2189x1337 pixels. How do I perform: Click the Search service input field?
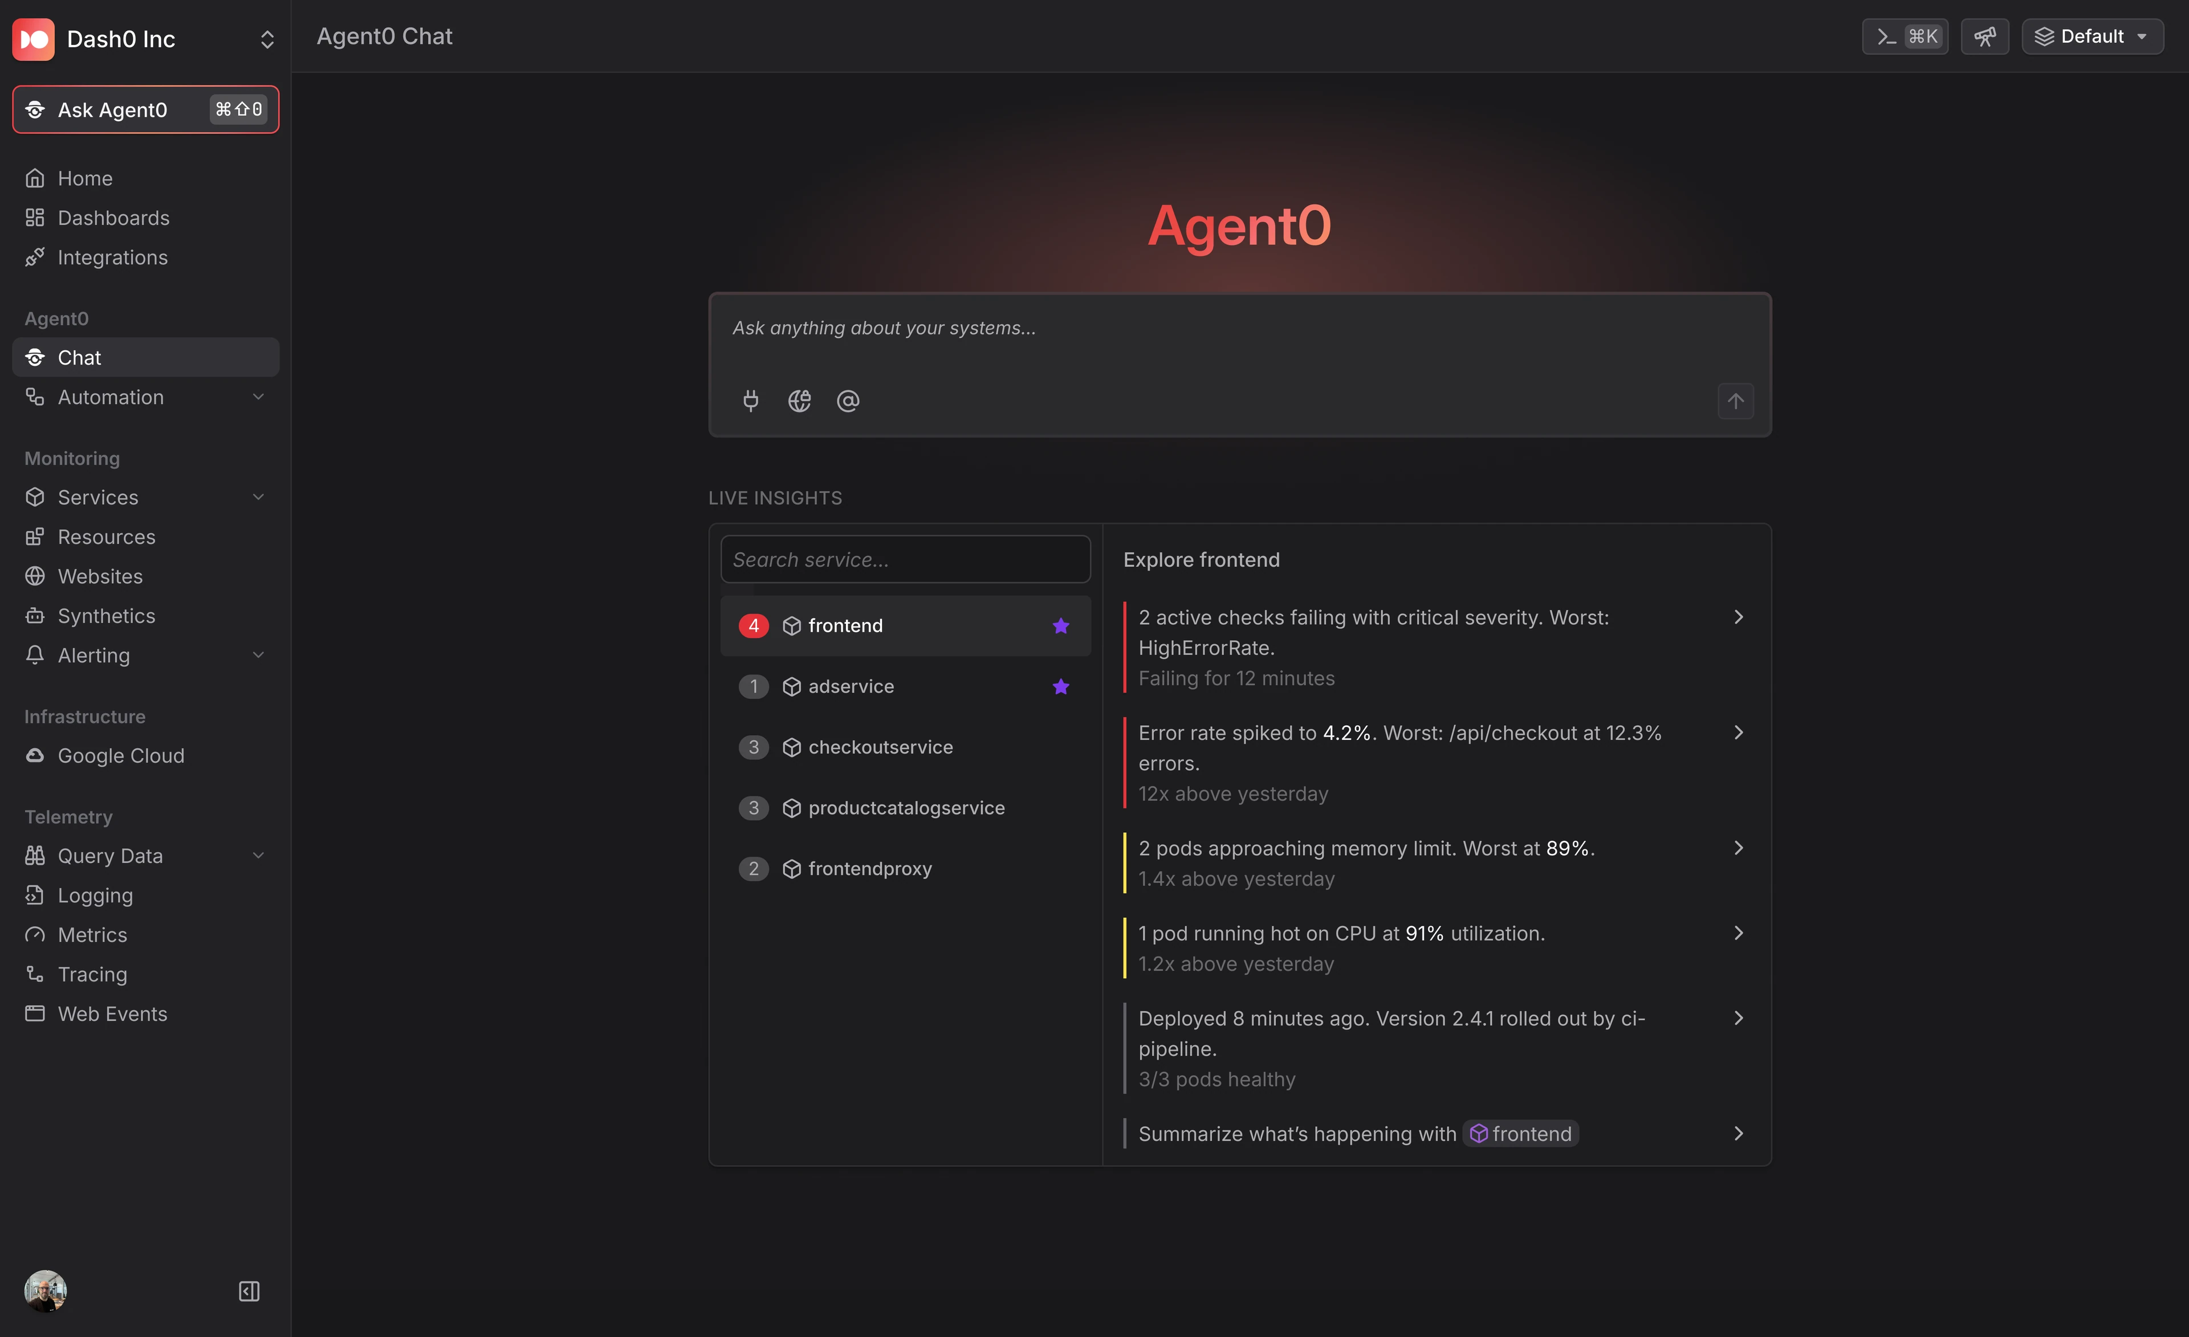point(905,560)
